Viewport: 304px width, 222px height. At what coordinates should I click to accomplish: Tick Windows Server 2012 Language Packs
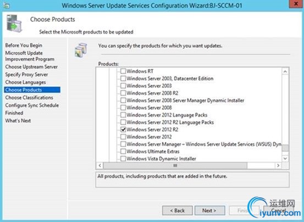[123, 115]
